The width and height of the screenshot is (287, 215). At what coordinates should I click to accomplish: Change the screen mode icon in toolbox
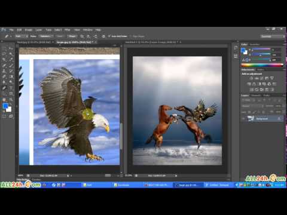(11, 116)
